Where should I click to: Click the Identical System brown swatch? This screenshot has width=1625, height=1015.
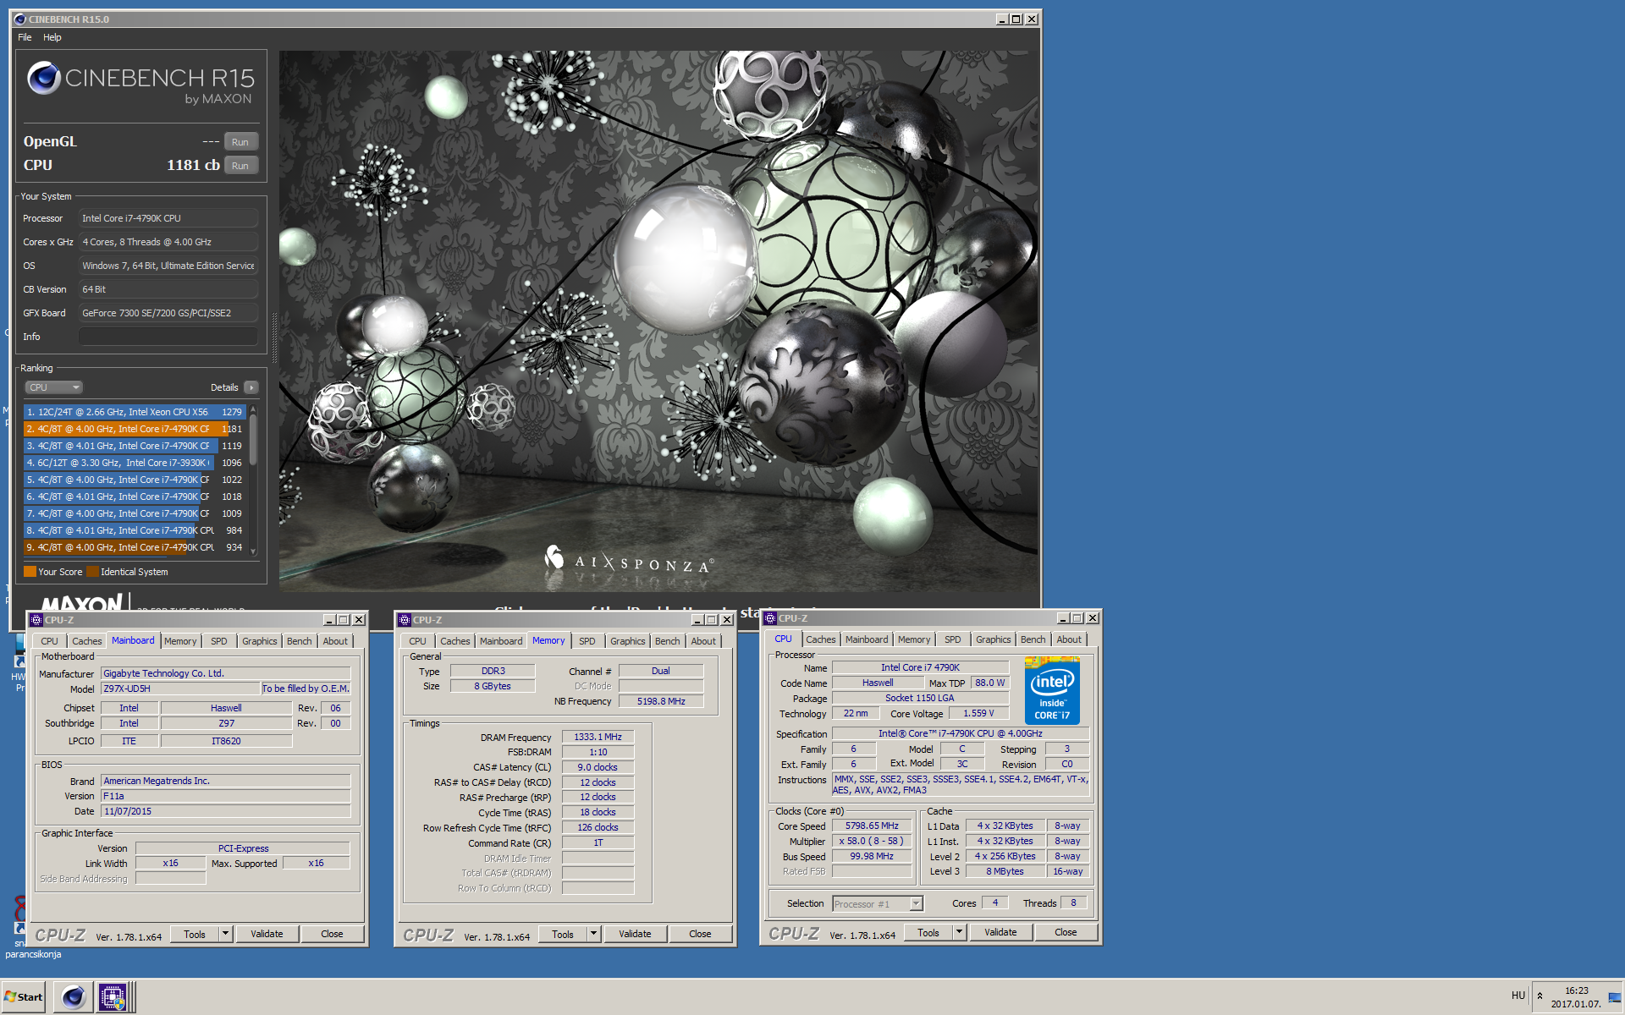(92, 572)
